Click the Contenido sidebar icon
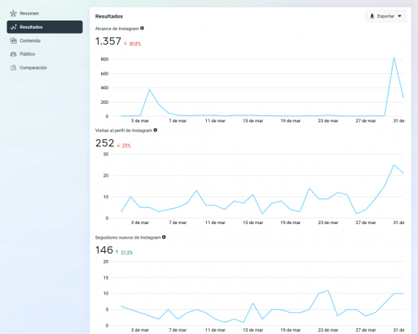The height and width of the screenshot is (334, 418). [x=13, y=40]
